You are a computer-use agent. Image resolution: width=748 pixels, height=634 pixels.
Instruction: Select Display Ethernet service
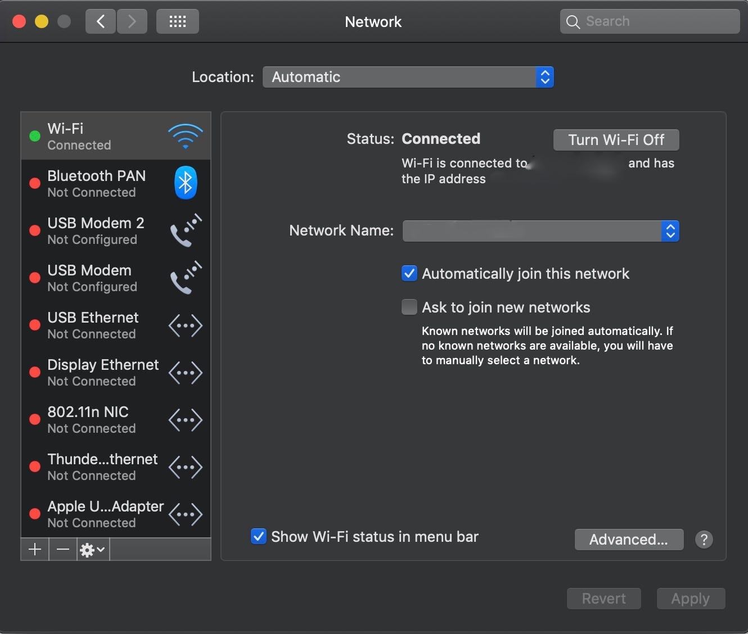click(x=116, y=372)
